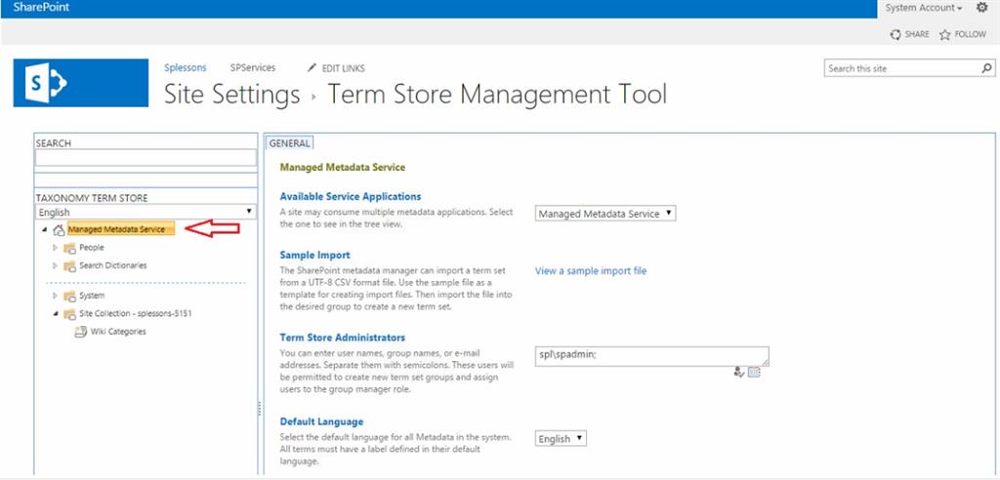The width and height of the screenshot is (1000, 480).
Task: Open Available Service Applications dropdown
Action: [606, 214]
